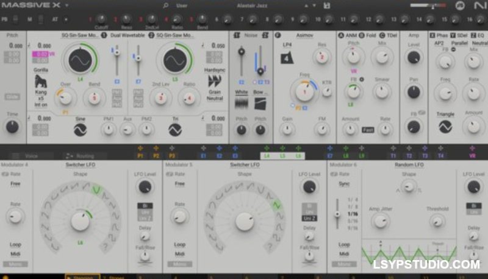Click the Triangle LFO waveform icon
The width and height of the screenshot is (488, 279).
tap(445, 127)
